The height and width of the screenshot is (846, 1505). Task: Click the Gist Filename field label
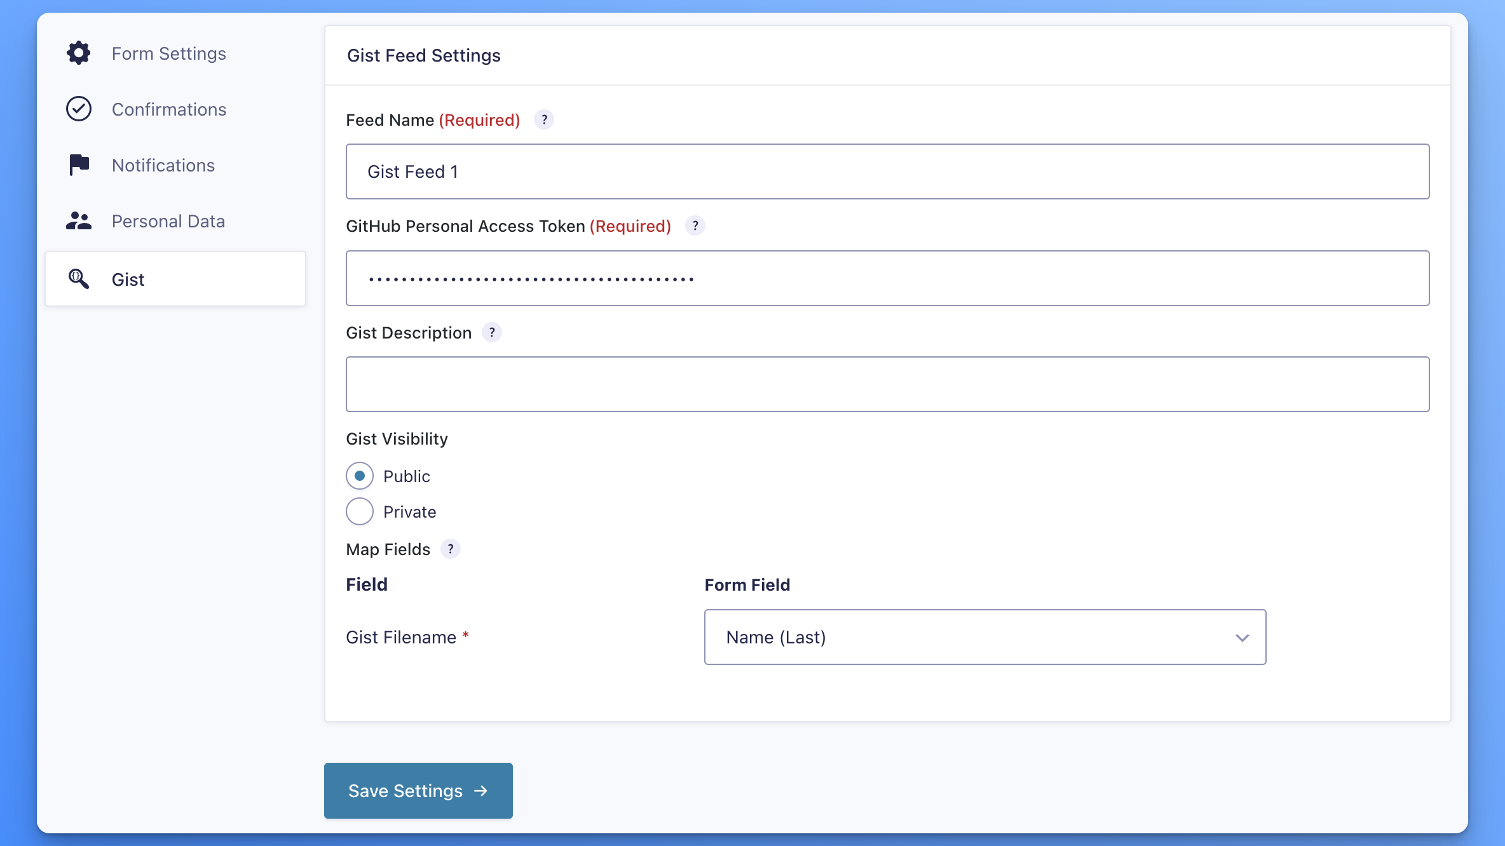pyautogui.click(x=401, y=637)
